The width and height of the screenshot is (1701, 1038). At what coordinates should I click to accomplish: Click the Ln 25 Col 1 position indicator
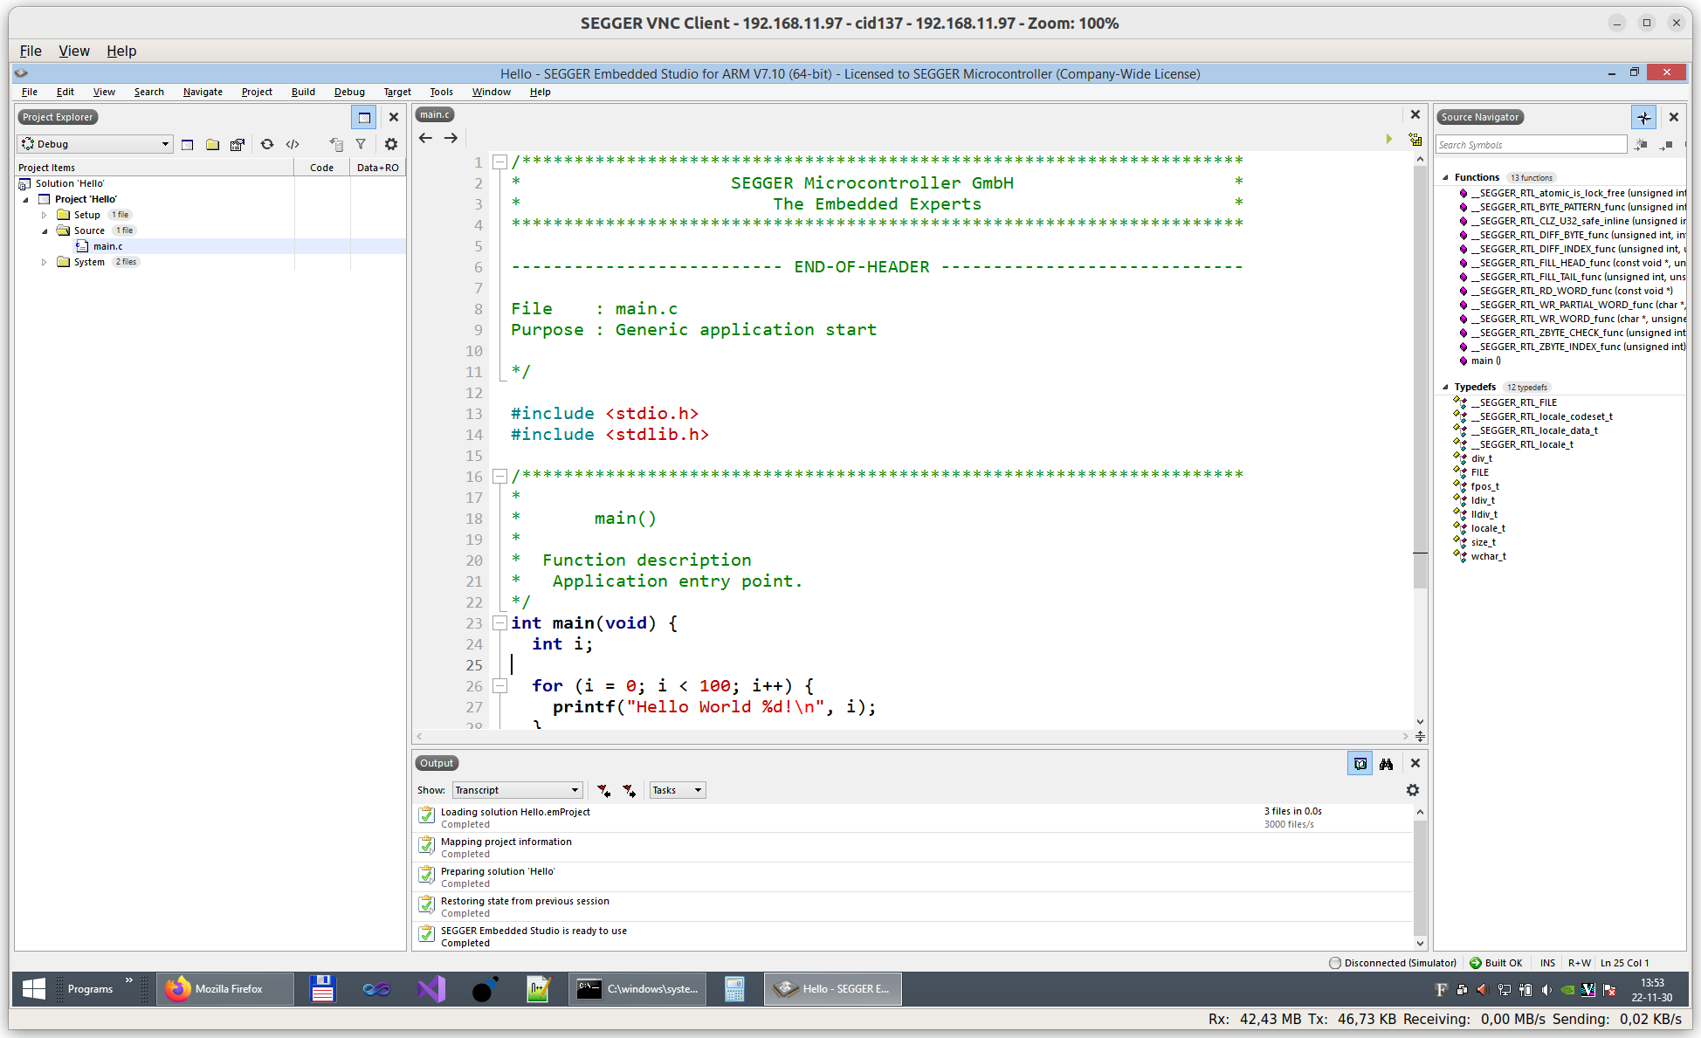[x=1624, y=963]
